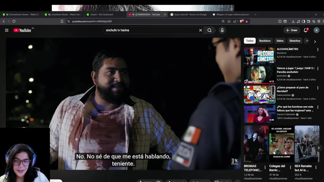This screenshot has width=324, height=182.
Task: Open the pavo de Navidad video thumbnail
Action: (x=259, y=94)
